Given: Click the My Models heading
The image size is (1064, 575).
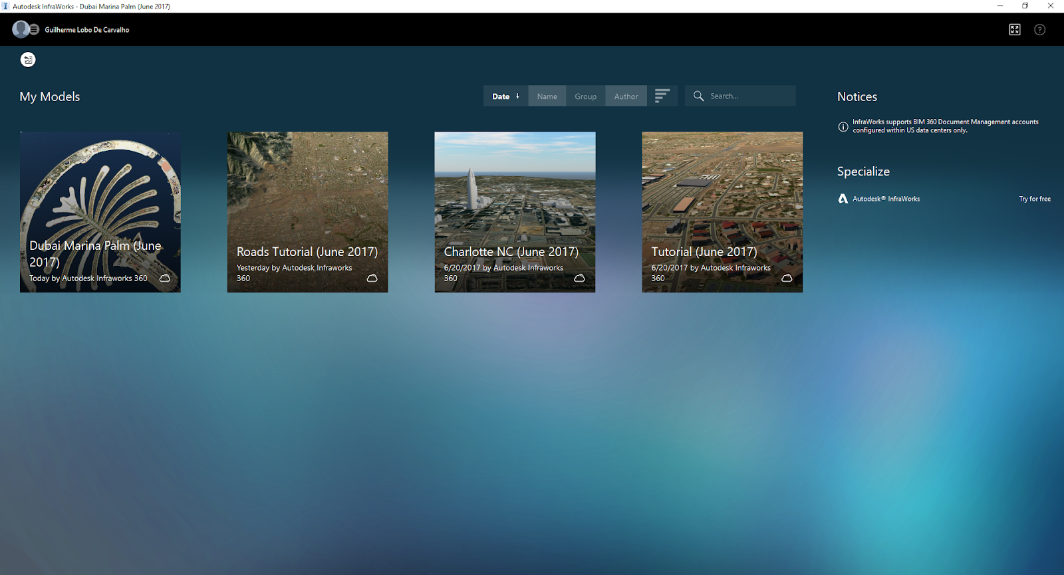Looking at the screenshot, I should (x=50, y=96).
